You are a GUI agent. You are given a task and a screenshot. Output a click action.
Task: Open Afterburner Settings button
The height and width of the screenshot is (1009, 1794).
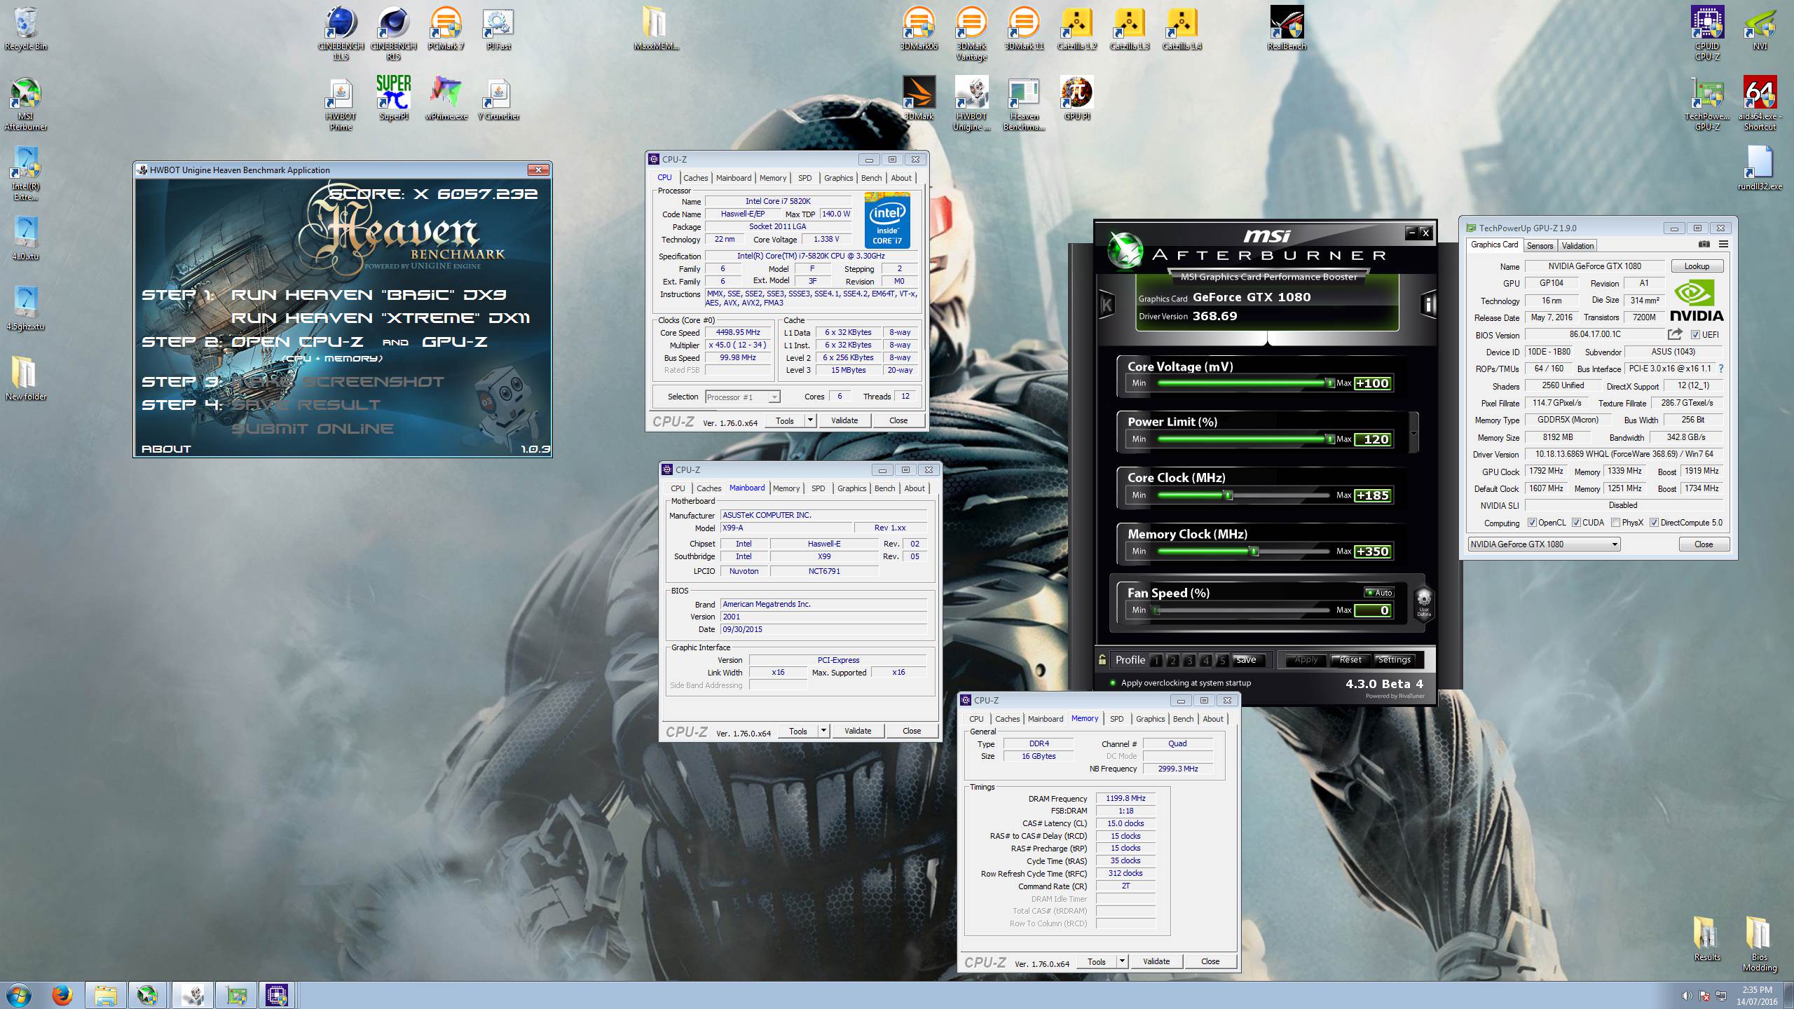[x=1395, y=659]
